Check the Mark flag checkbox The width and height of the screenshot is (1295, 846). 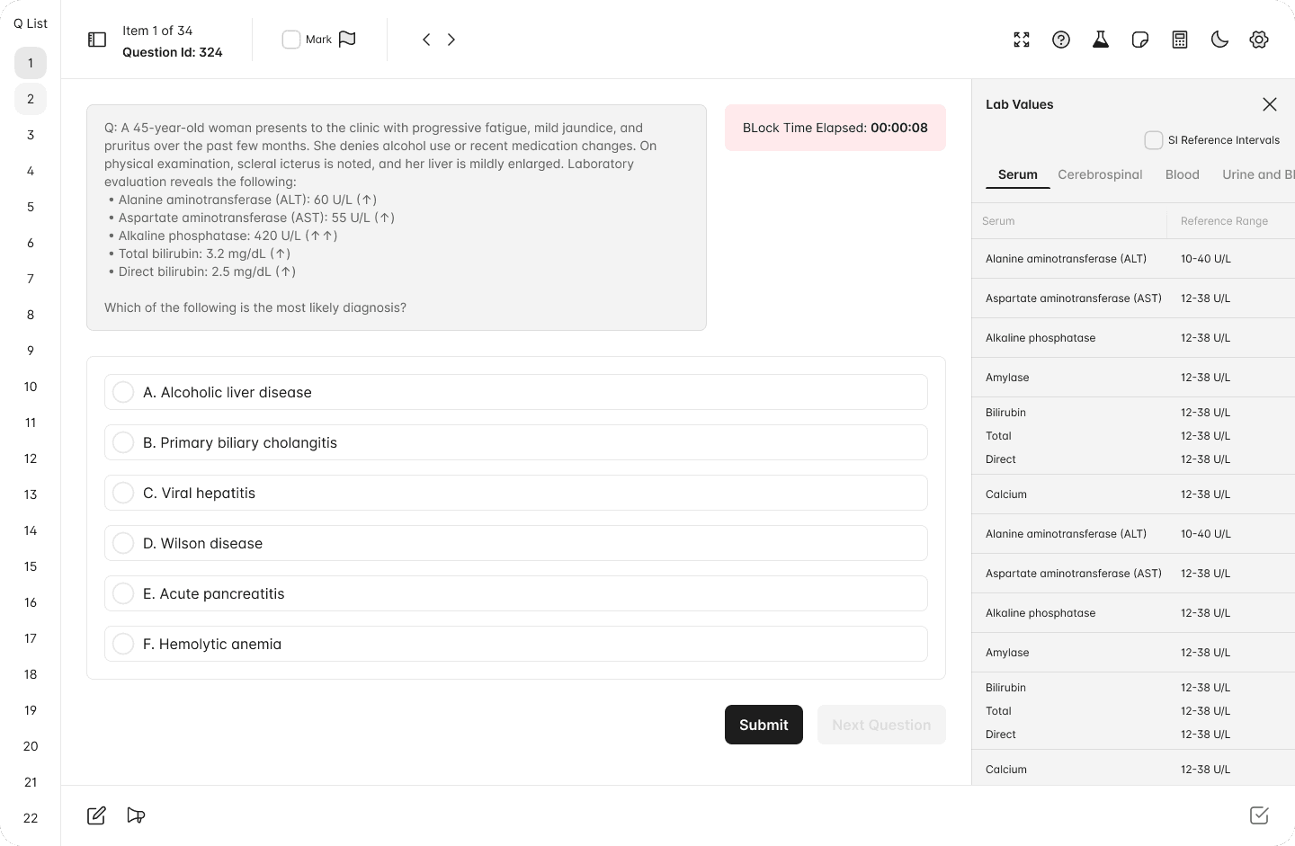point(291,40)
